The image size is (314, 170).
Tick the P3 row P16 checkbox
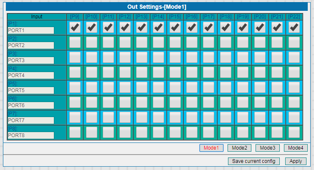pyautogui.click(x=192, y=57)
